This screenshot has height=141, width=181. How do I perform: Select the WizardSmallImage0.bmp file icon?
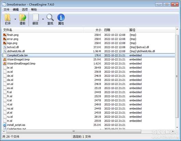(5, 64)
